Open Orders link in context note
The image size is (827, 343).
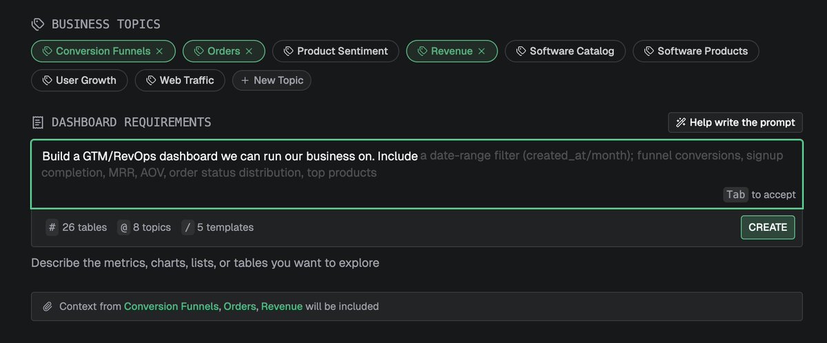[x=240, y=307]
